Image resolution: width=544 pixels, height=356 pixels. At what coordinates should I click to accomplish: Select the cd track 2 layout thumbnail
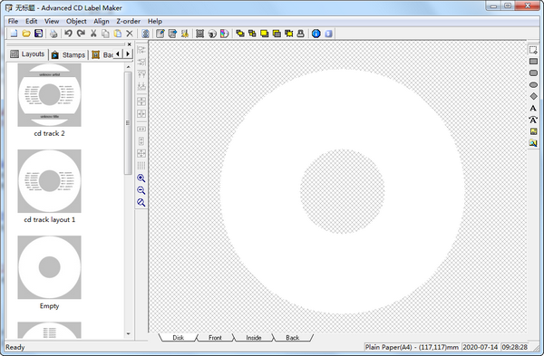(49, 95)
